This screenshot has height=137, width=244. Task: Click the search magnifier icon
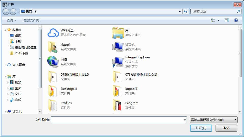click(x=238, y=11)
